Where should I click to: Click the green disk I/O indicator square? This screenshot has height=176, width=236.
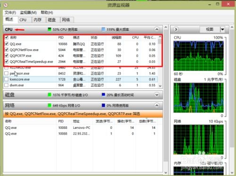point(50,95)
